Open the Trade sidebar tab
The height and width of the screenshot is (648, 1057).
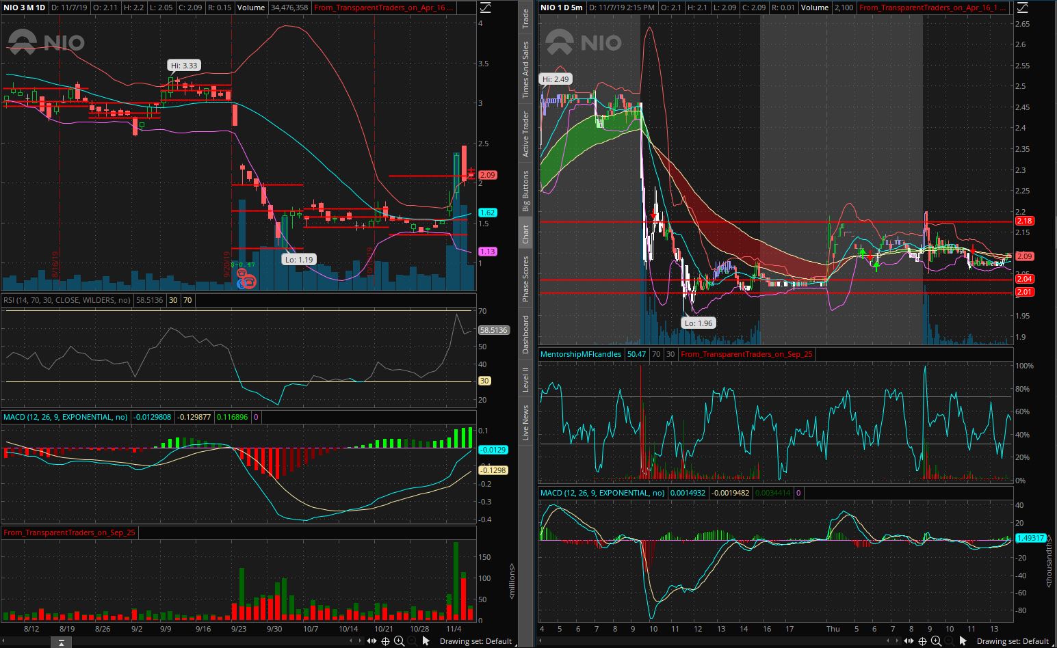point(525,18)
